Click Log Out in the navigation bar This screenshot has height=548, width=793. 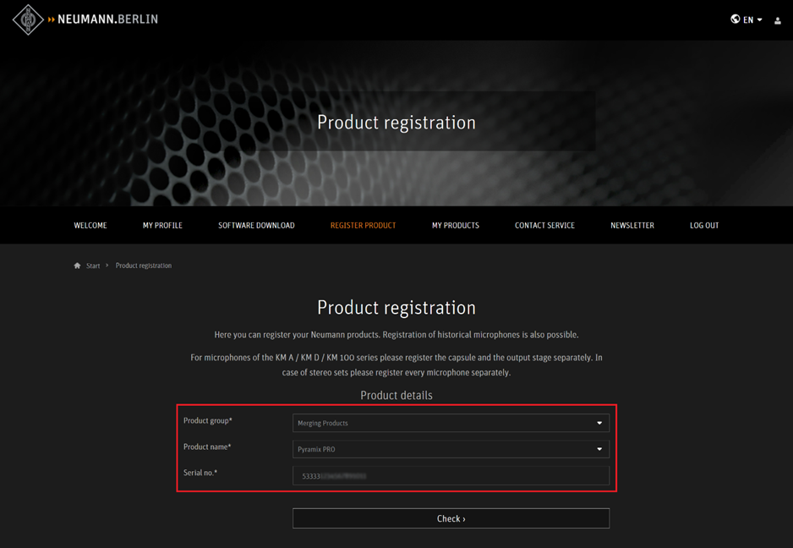tap(703, 226)
